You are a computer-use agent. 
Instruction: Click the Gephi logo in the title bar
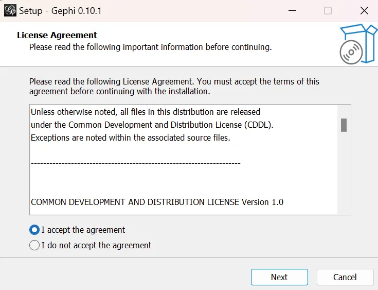tap(10, 10)
